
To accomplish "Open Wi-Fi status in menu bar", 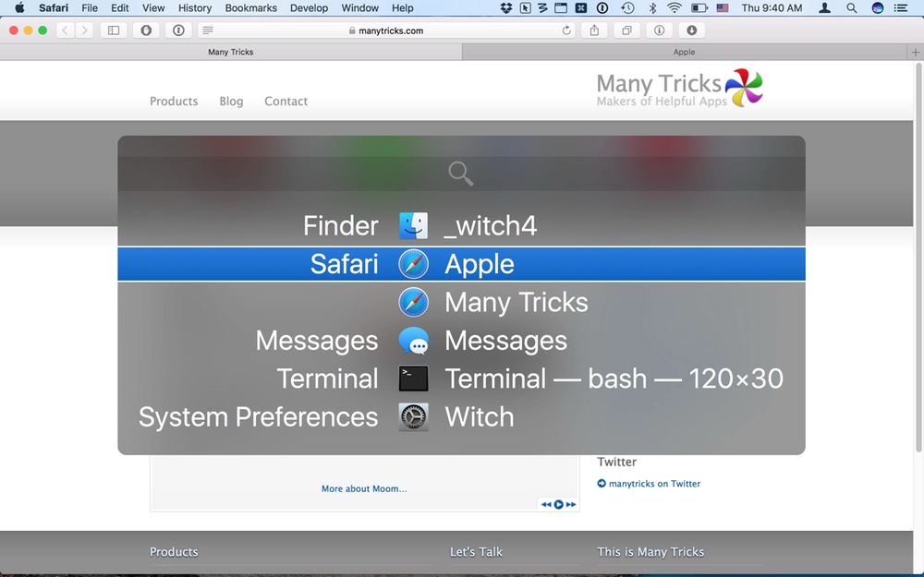I will (x=675, y=8).
